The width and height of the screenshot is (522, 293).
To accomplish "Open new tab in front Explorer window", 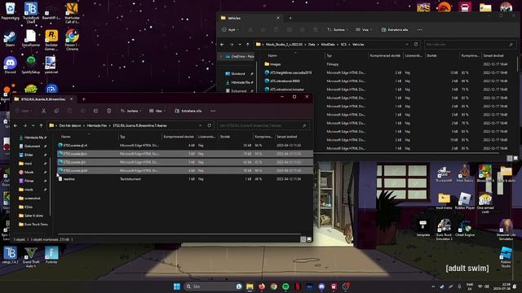I will tap(83, 99).
